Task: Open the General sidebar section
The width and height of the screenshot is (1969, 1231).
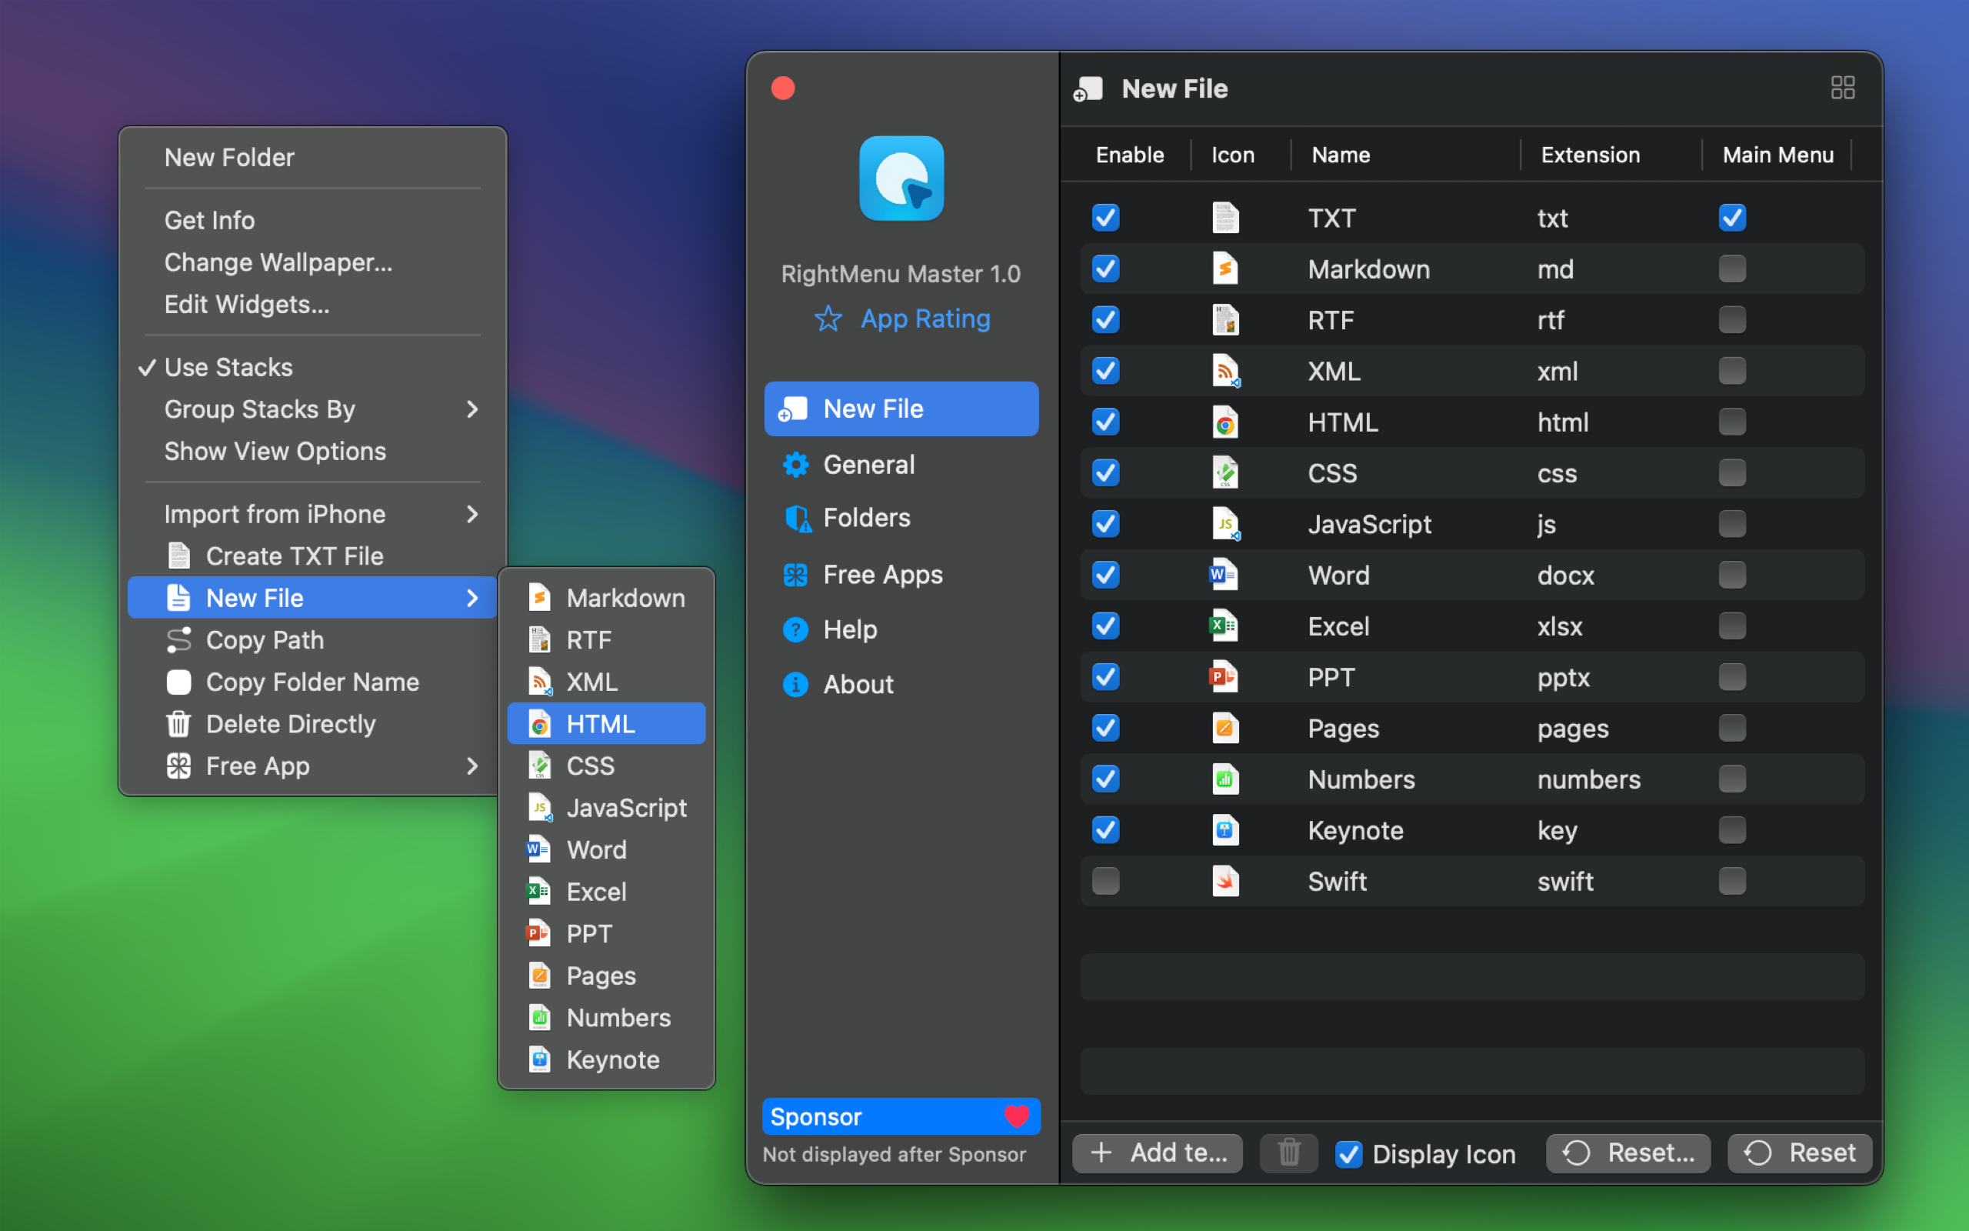Action: [901, 464]
